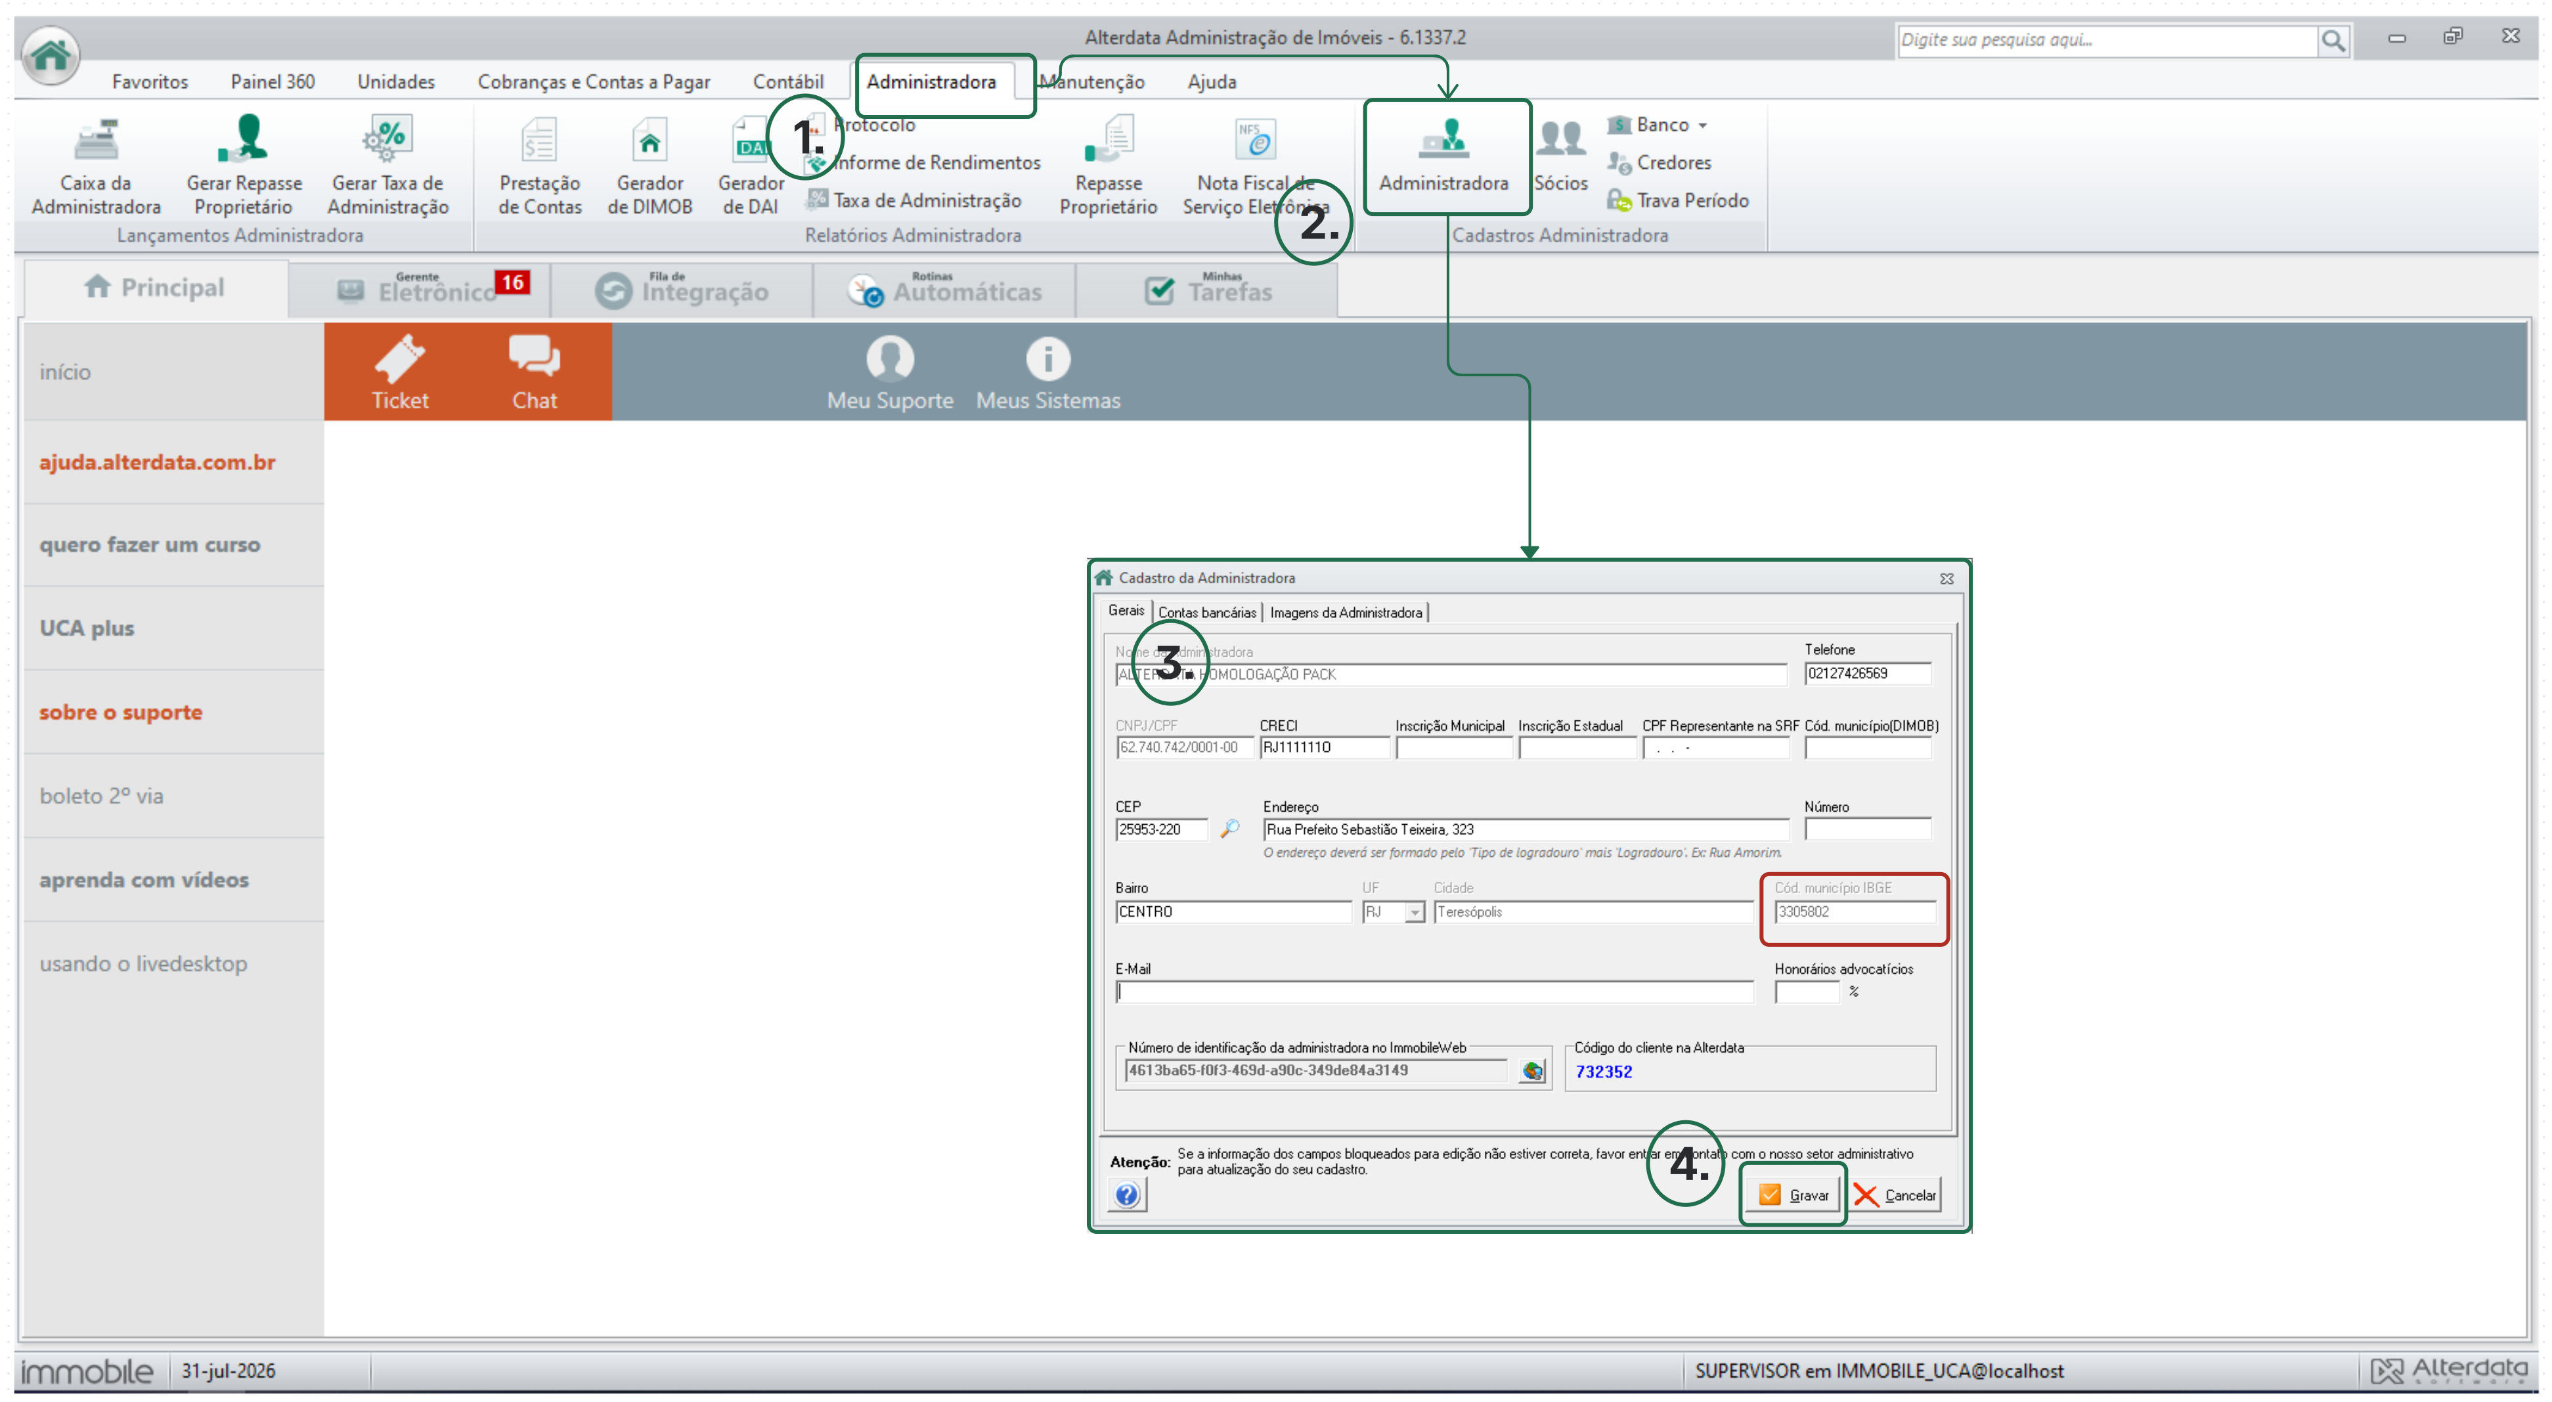
Task: Open Meus Sistemas info
Action: pos(1048,372)
